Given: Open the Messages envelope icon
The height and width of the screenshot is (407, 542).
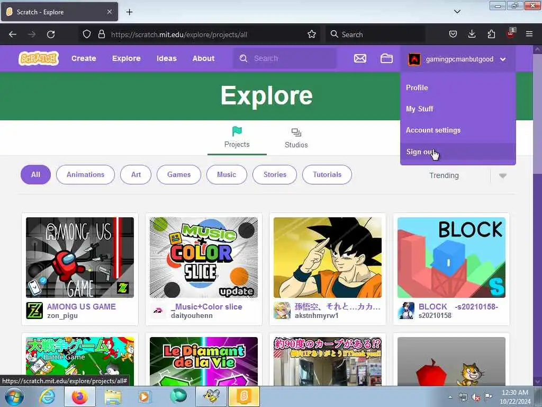Looking at the screenshot, I should click(x=360, y=58).
